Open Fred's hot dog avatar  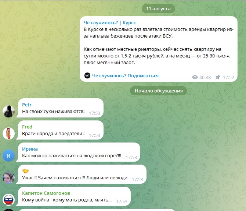9,133
